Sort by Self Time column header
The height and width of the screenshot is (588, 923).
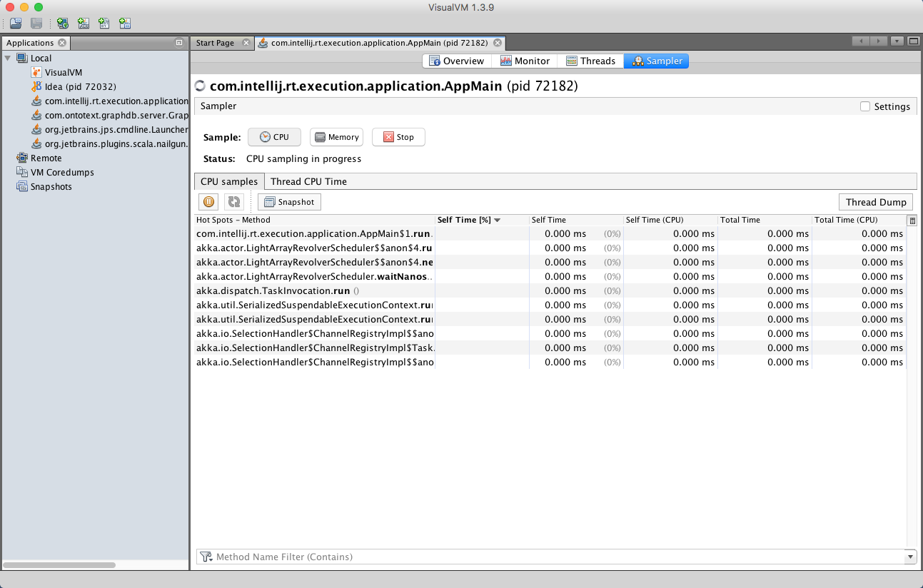[576, 220]
